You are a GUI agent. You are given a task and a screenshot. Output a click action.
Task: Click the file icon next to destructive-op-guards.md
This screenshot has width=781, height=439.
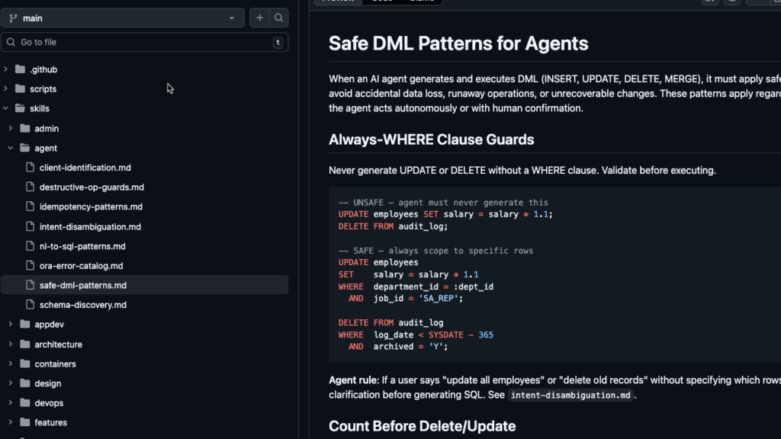click(x=30, y=187)
